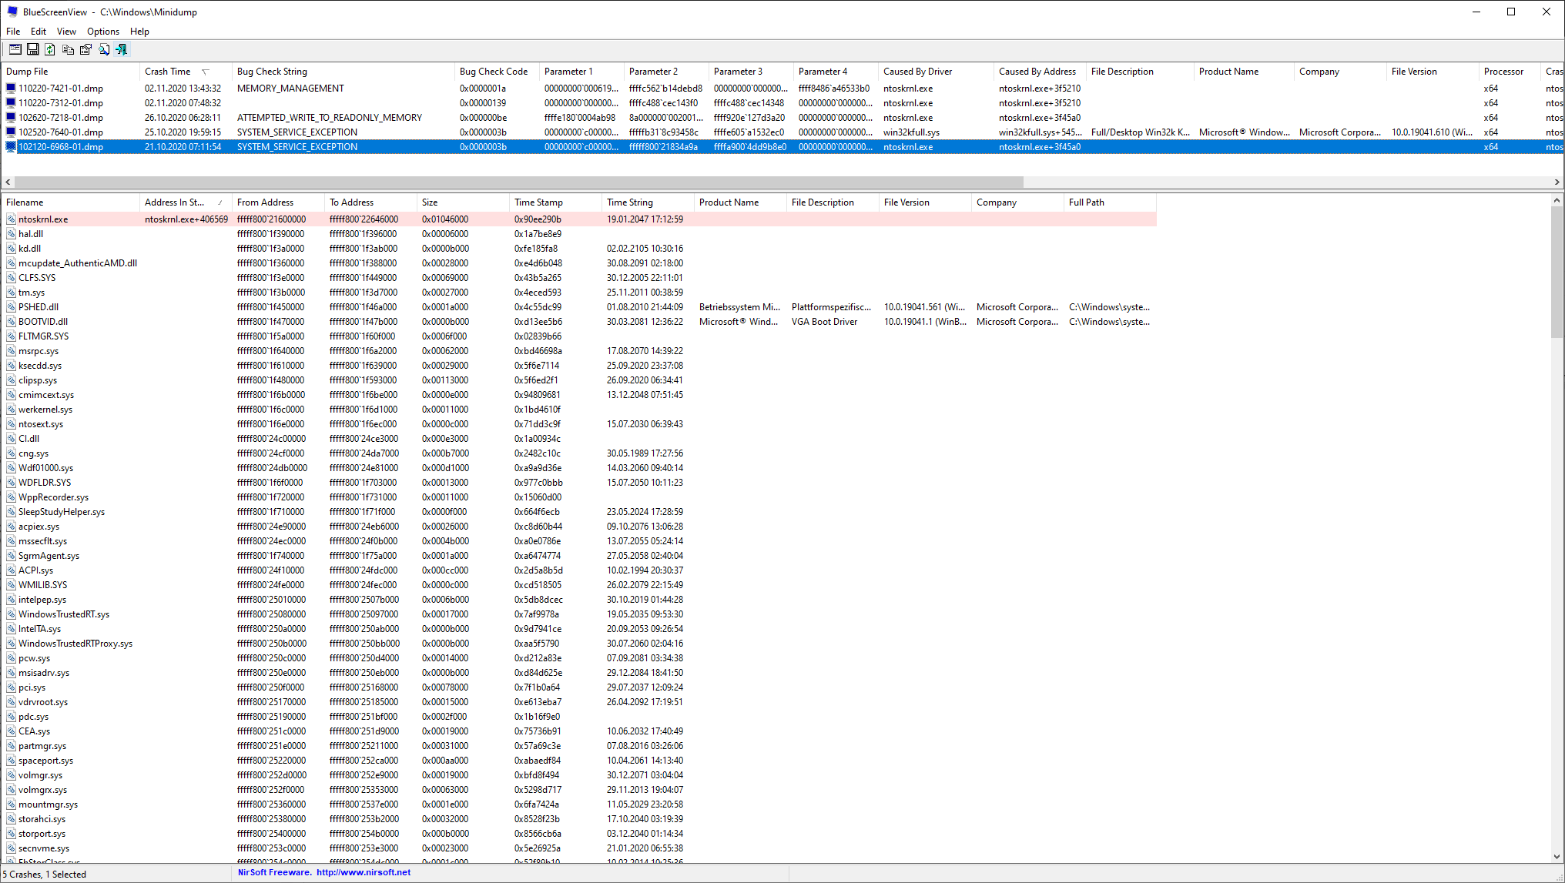Open the View menu
The width and height of the screenshot is (1565, 883).
tap(66, 32)
